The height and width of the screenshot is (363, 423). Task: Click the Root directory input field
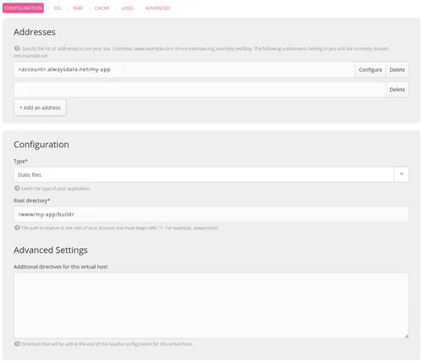click(x=211, y=214)
